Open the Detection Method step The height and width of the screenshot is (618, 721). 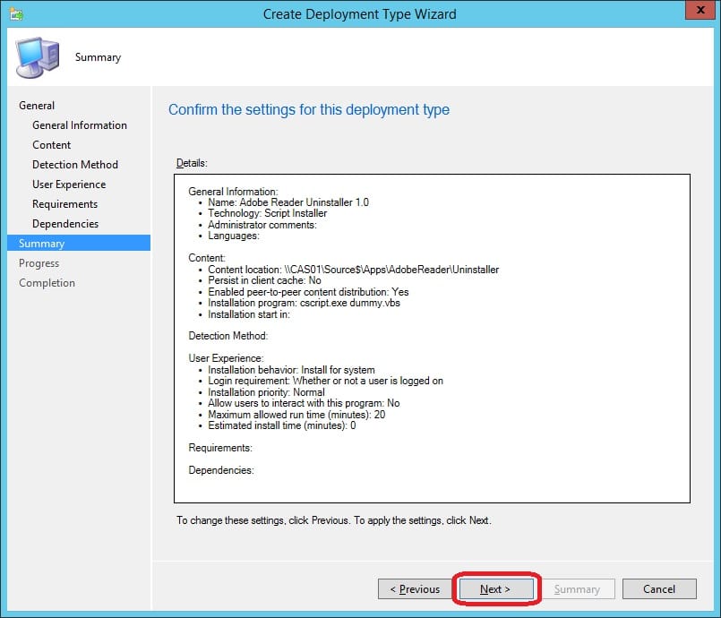click(75, 165)
